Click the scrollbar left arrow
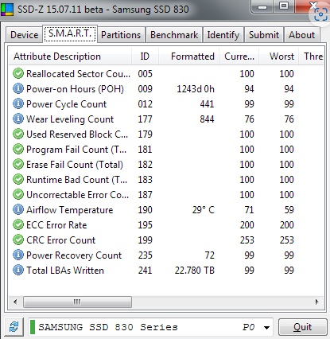The image size is (330, 339). coord(15,302)
